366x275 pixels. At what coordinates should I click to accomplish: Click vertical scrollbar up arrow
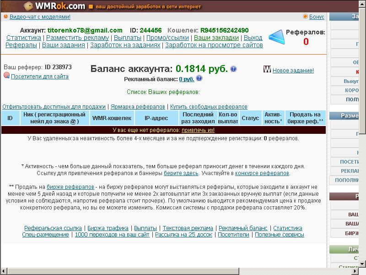coord(362,4)
